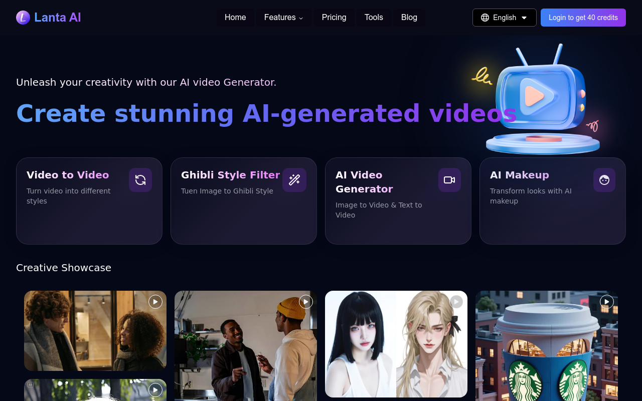The image size is (642, 401).
Task: Open the anime portraits thumbnail
Action: point(396,344)
